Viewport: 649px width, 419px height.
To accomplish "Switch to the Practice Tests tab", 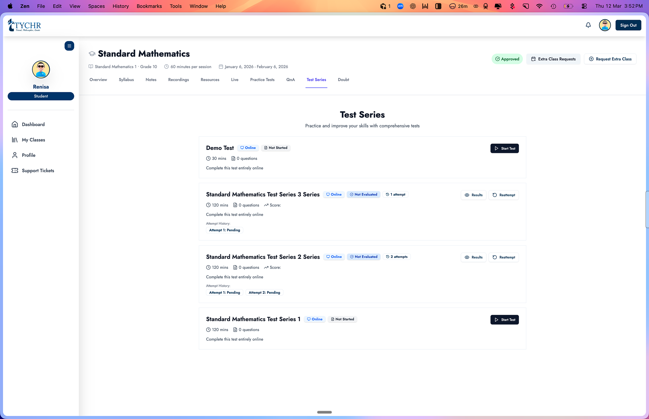I will point(262,80).
